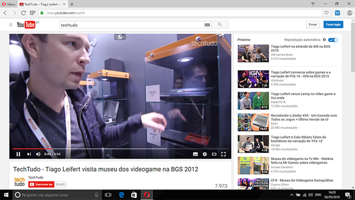This screenshot has width=355, height=200.
Task: Open Museu do videogame na Tv Mix video
Action: (x=302, y=161)
